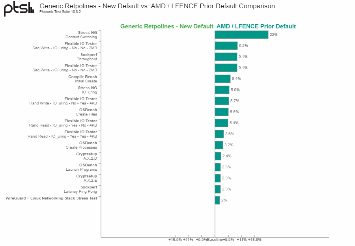Click the Sockperf Throughput bar
Screen dimensions: 355x246
(x=226, y=57)
